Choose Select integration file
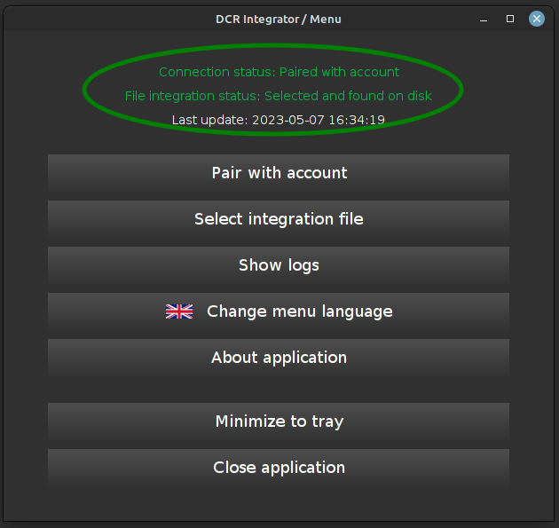 (x=279, y=219)
